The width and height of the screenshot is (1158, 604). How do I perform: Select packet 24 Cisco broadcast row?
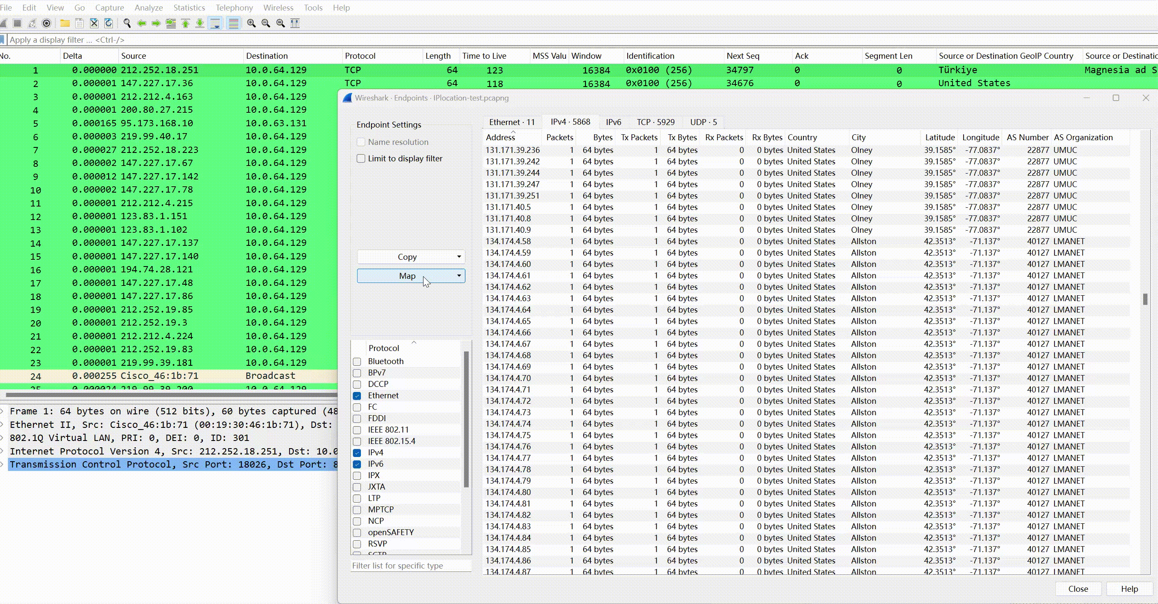coord(169,376)
